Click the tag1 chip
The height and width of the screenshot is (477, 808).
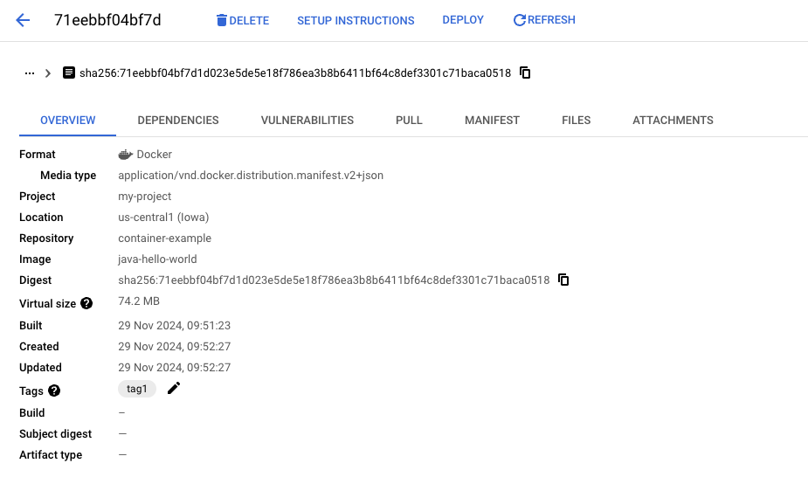[137, 390]
